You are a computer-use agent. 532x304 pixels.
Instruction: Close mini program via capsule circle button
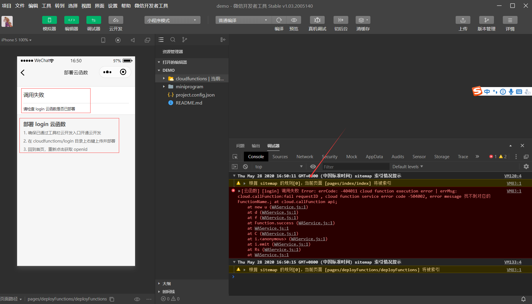(123, 72)
